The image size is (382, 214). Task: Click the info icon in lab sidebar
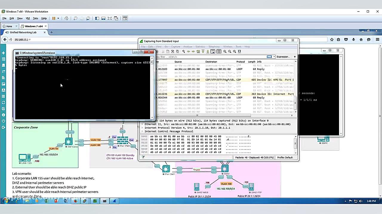coord(3,115)
